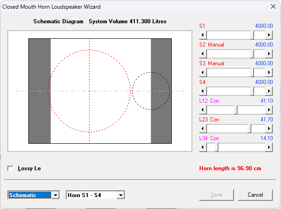Click the greyed-out Save button
The width and height of the screenshot is (281, 209).
(x=217, y=195)
